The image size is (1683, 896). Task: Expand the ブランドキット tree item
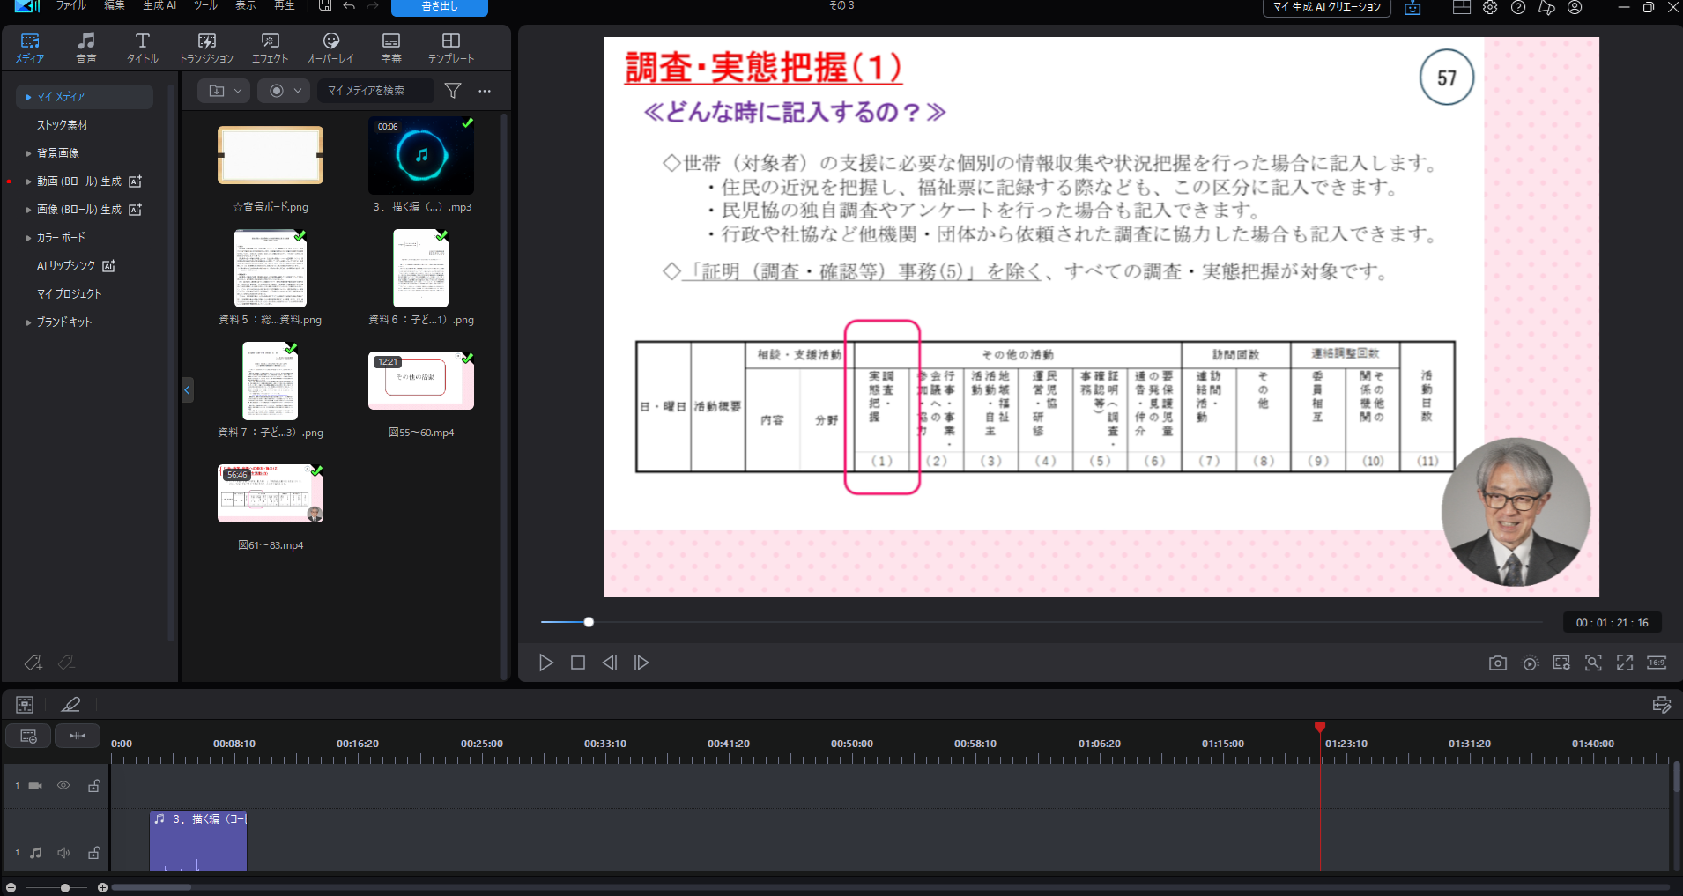pos(28,322)
